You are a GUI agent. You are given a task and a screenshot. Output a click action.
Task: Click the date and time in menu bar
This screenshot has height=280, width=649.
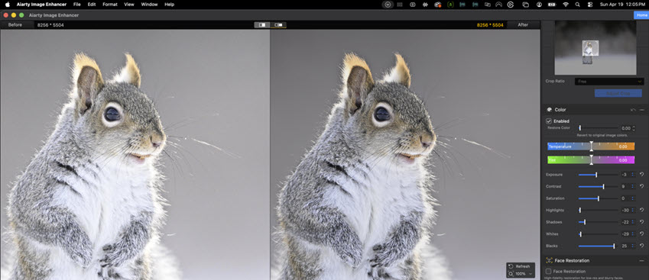coord(622,5)
